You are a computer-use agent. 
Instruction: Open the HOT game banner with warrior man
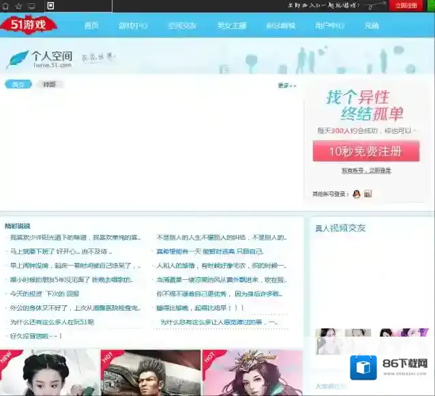(151, 373)
